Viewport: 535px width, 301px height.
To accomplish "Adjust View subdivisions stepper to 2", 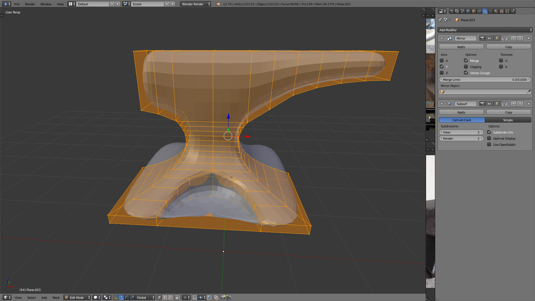I will (x=461, y=132).
